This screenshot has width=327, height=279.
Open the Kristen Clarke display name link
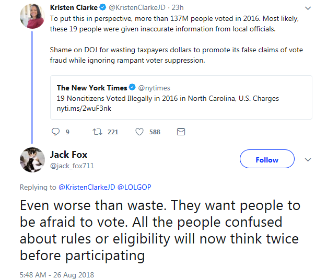[73, 8]
